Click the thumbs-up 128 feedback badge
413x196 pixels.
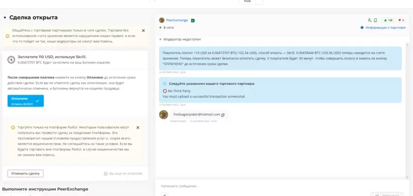pos(388,20)
